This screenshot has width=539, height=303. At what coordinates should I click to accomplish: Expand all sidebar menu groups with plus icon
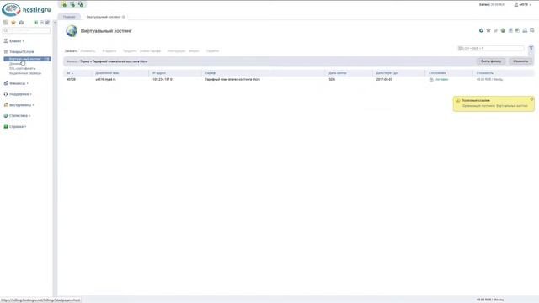point(35,23)
